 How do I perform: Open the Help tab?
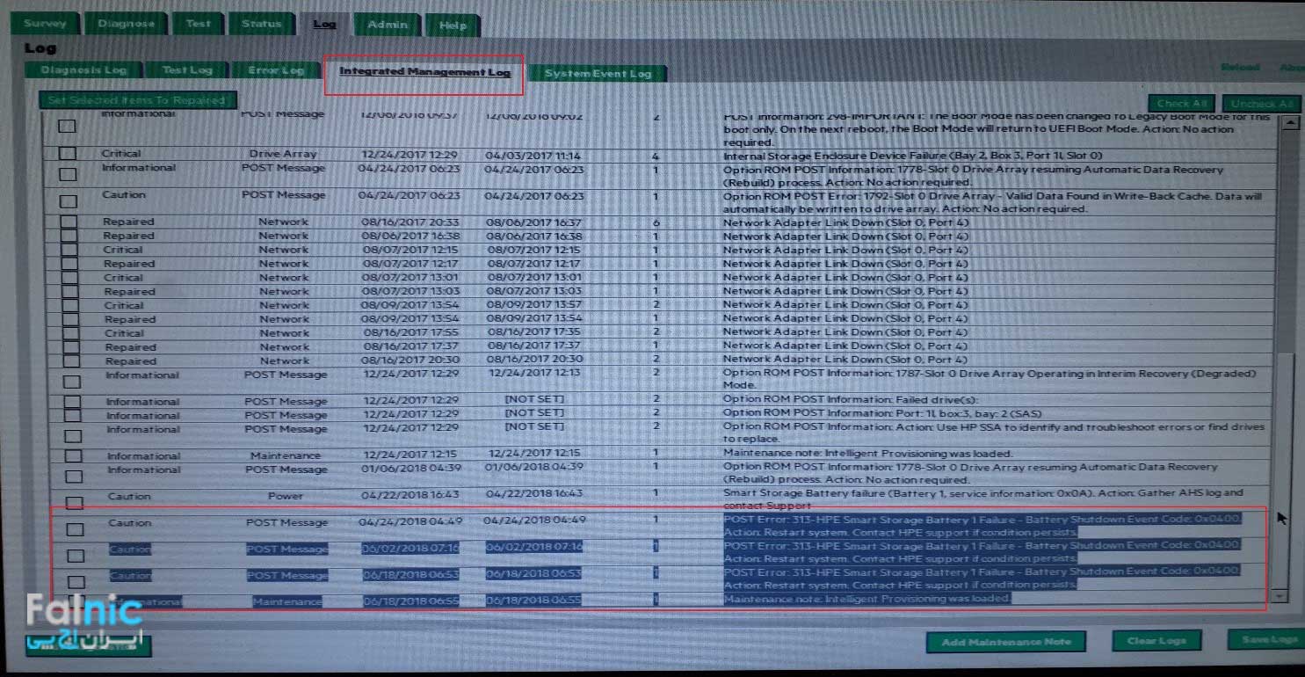click(453, 26)
